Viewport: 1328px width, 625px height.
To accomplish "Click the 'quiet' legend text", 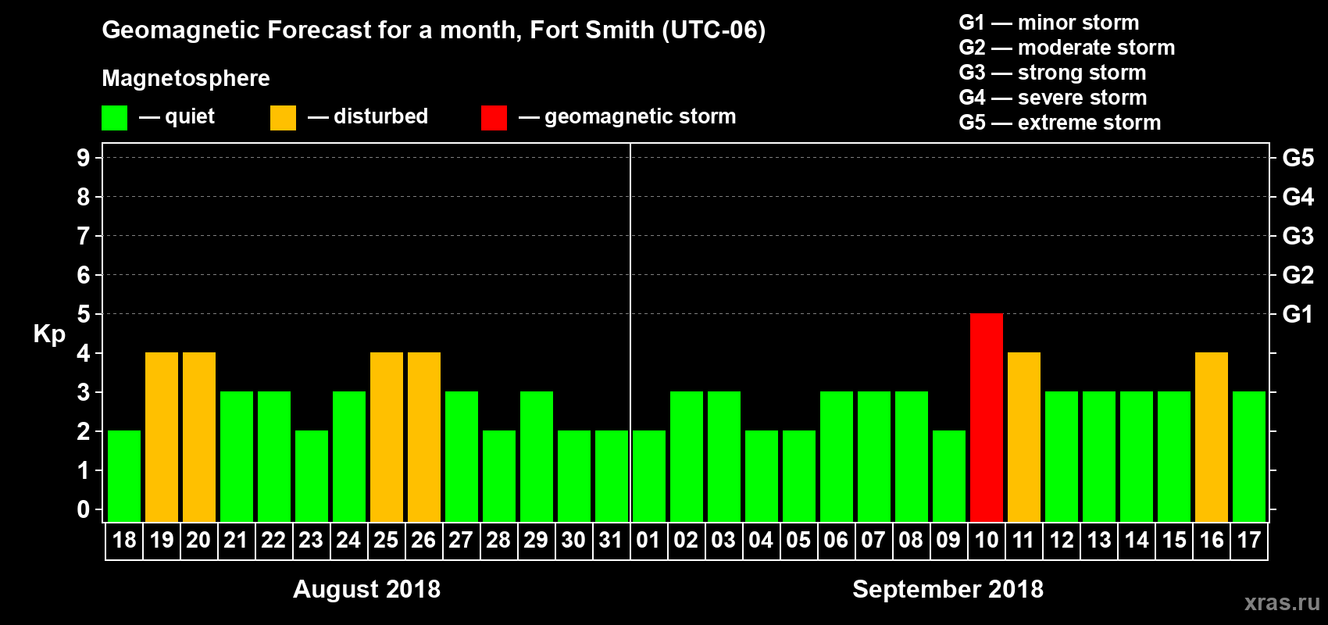I will (x=190, y=117).
